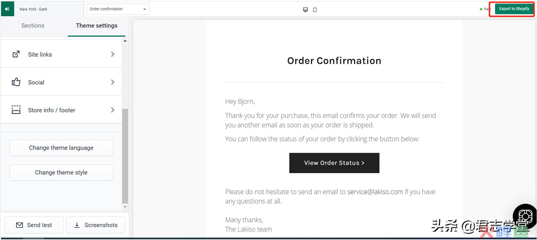
Task: Expand Social settings chevron
Action: 113,82
